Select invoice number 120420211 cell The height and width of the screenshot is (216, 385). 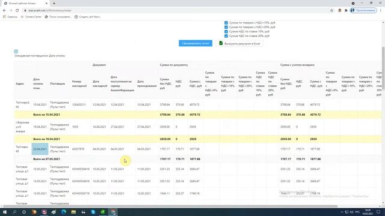pyautogui.click(x=79, y=104)
